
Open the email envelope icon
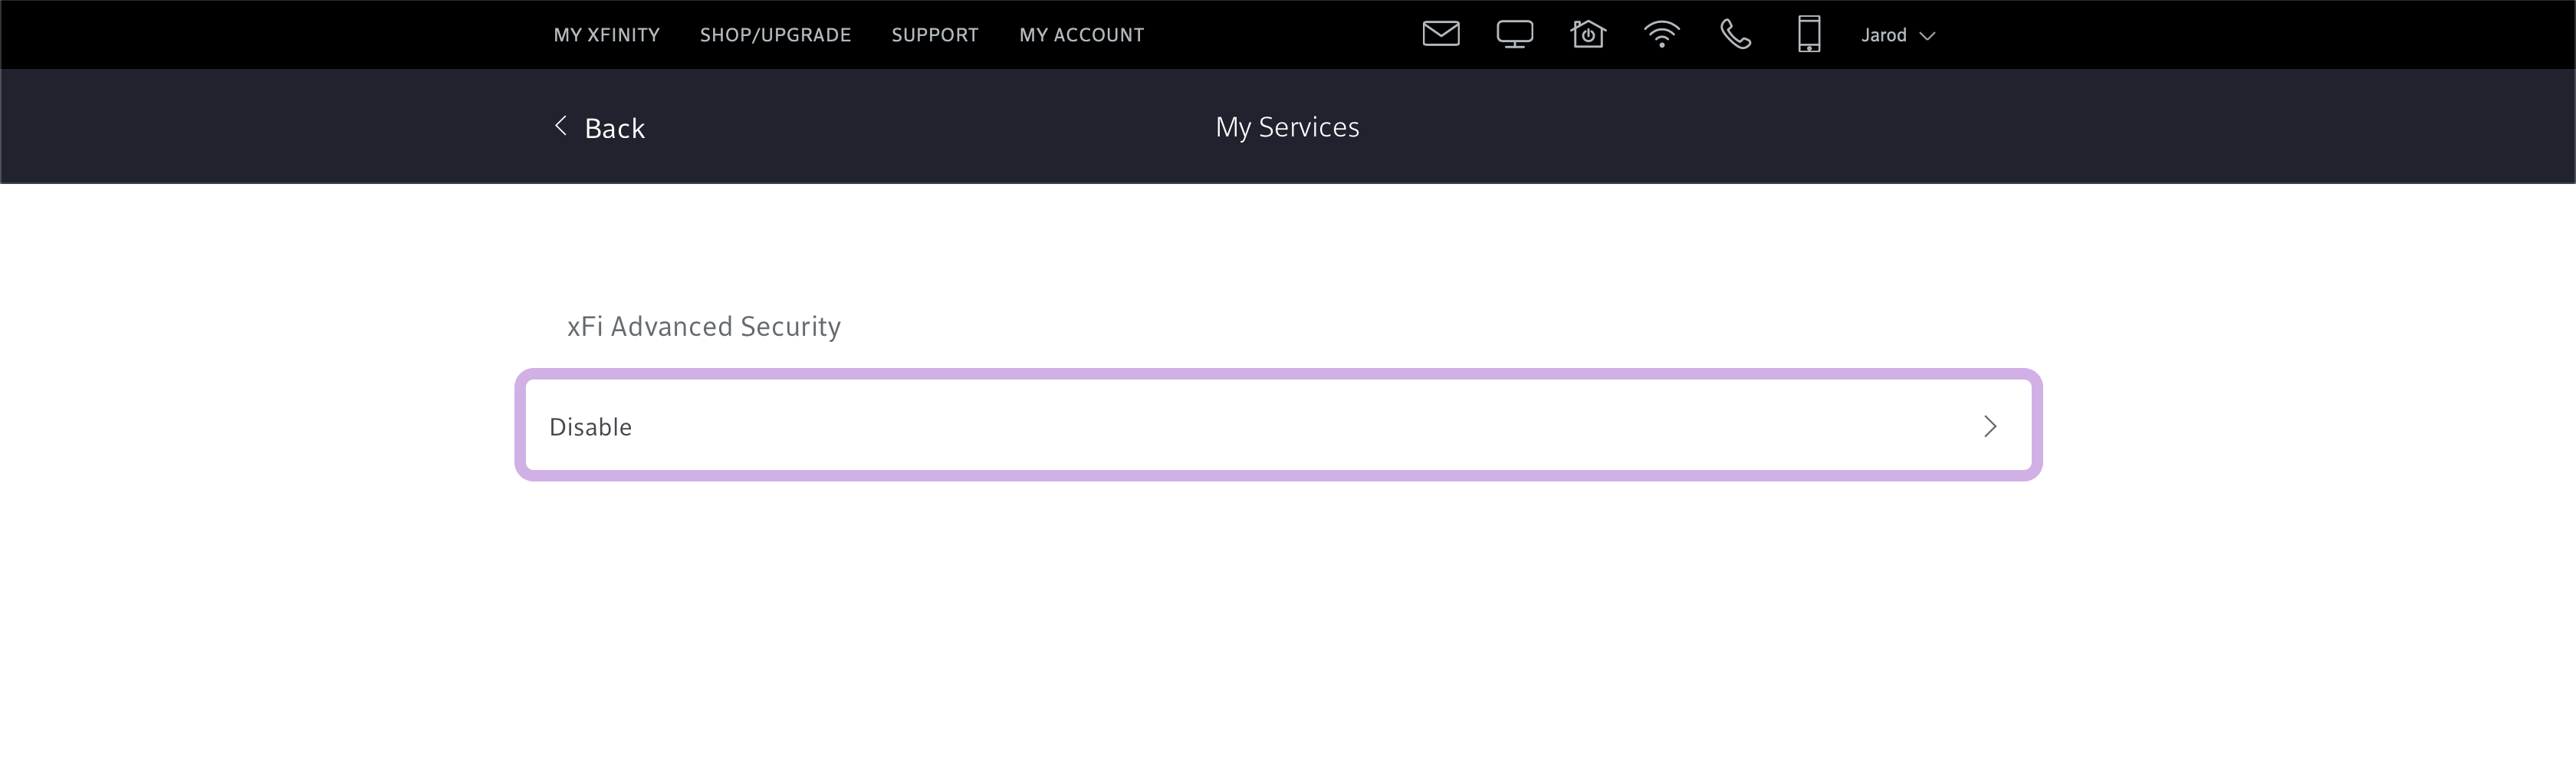pos(1440,34)
